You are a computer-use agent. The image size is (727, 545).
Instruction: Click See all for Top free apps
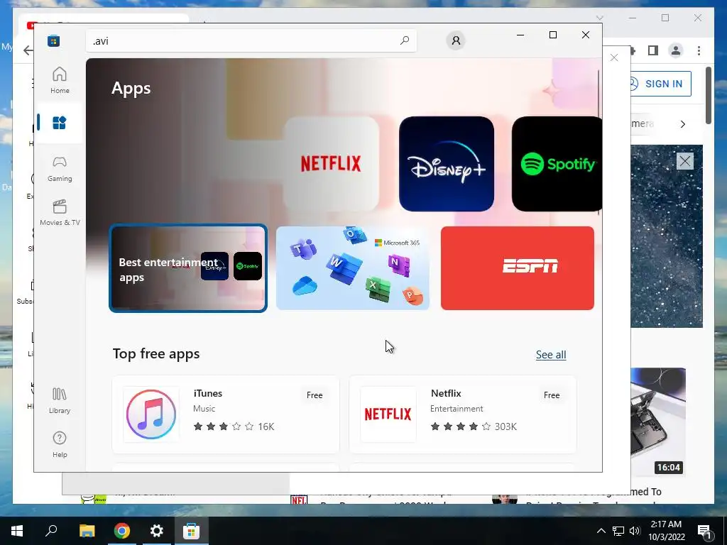[x=551, y=355]
